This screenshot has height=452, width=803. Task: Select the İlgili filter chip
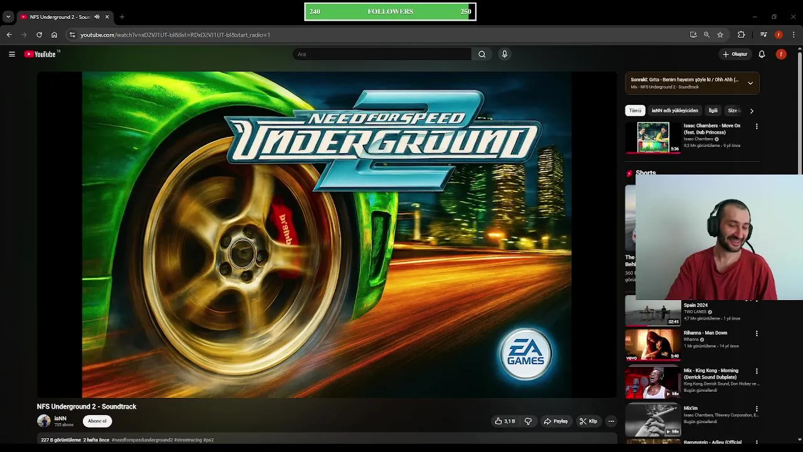(x=713, y=110)
